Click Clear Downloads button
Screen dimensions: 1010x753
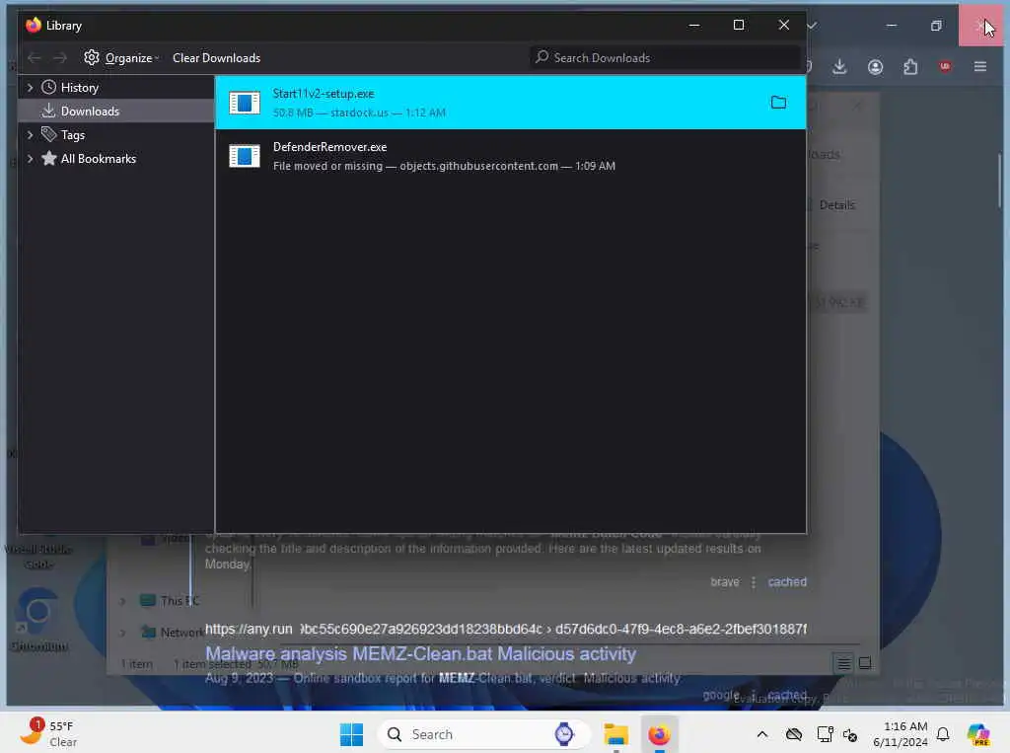tap(216, 58)
